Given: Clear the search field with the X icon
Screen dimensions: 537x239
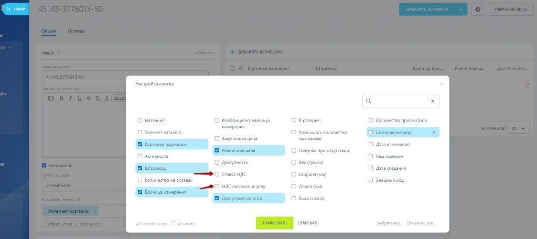Looking at the screenshot, I should pyautogui.click(x=433, y=101).
